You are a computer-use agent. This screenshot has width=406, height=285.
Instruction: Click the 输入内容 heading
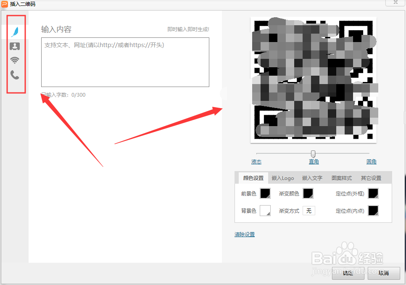click(x=56, y=29)
